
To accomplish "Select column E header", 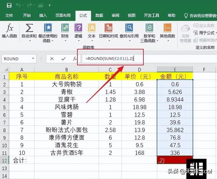I will coord(175,69).
